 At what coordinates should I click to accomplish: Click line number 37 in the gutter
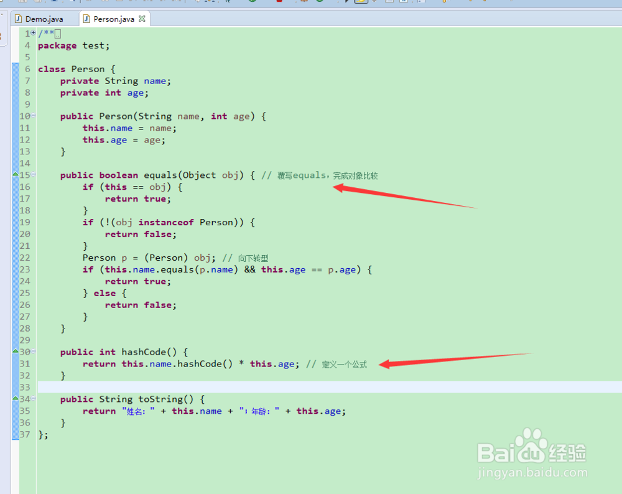[x=25, y=434]
